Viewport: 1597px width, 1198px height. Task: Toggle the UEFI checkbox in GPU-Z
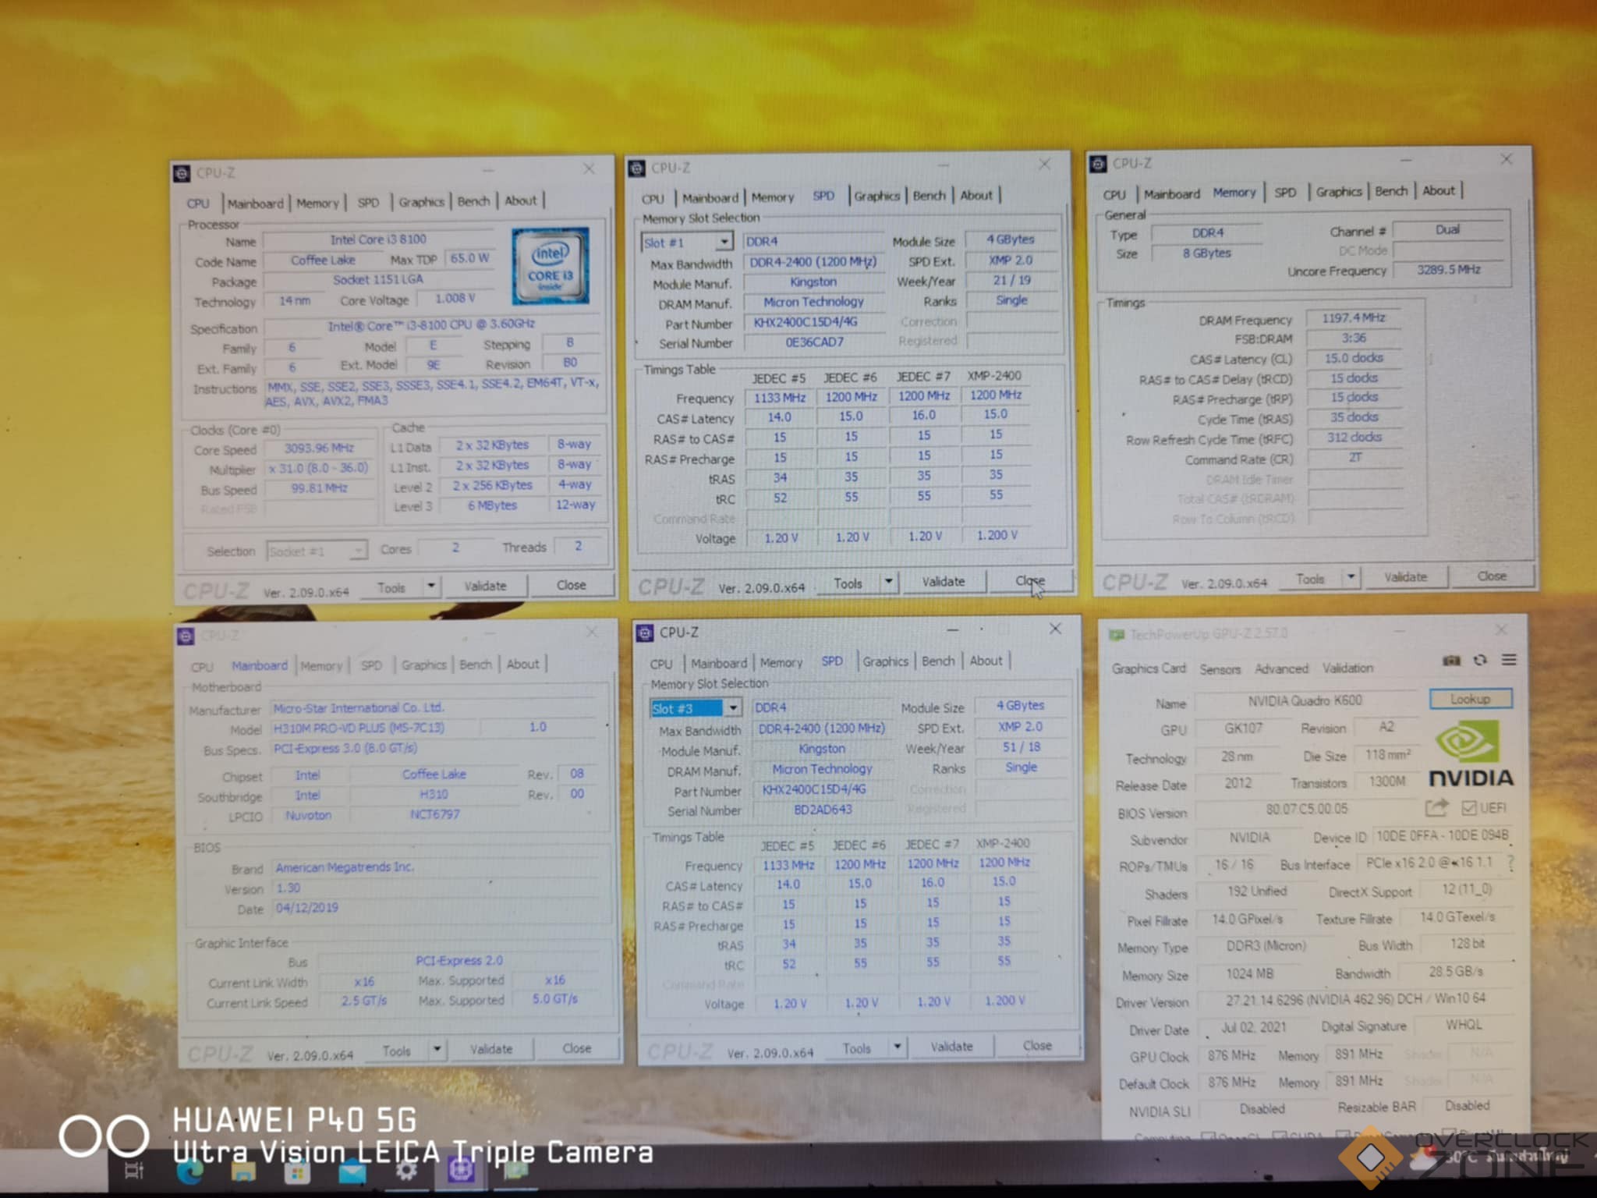pyautogui.click(x=1469, y=808)
